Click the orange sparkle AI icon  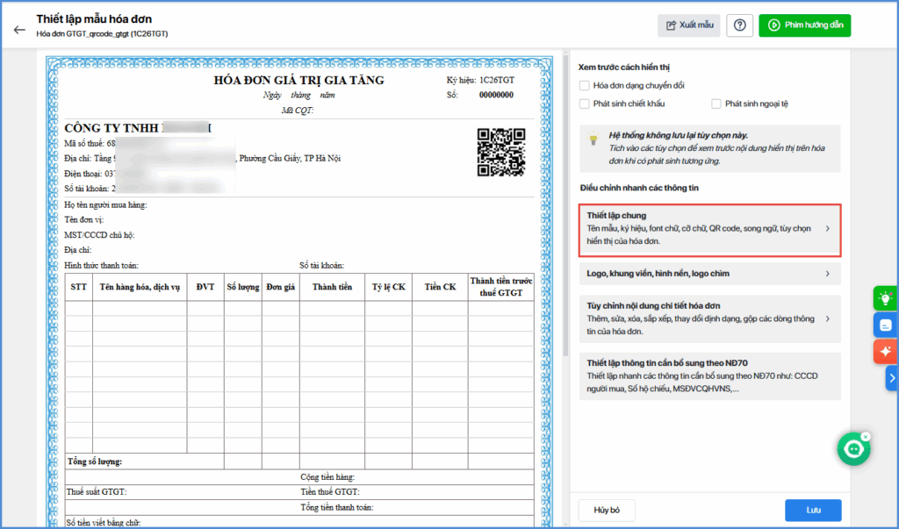click(x=885, y=351)
